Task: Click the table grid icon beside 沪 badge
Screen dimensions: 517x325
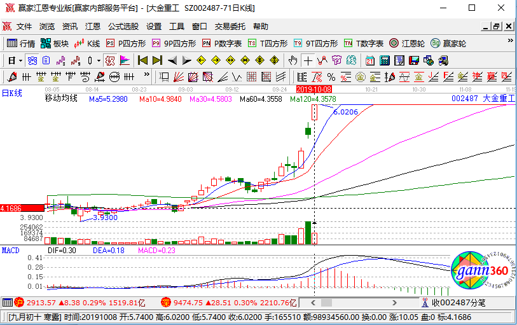Action: (x=7, y=302)
